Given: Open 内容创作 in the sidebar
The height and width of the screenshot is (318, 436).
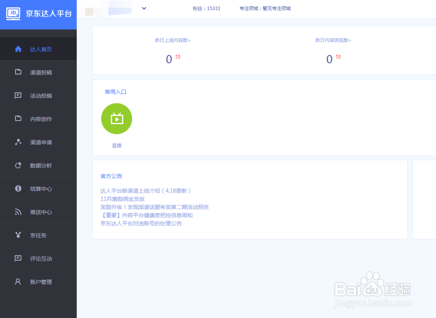Looking at the screenshot, I should (x=38, y=119).
